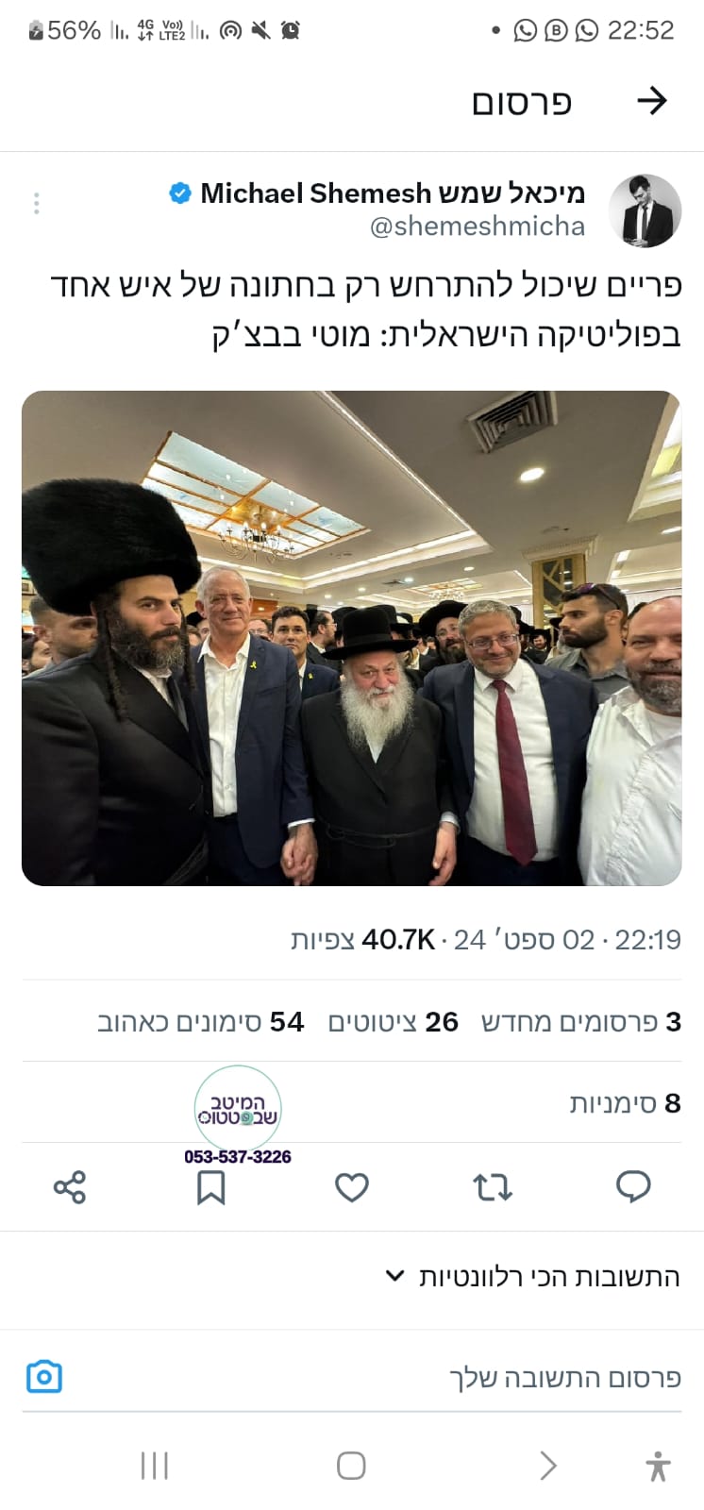Like the post with the heart icon

352,1186
